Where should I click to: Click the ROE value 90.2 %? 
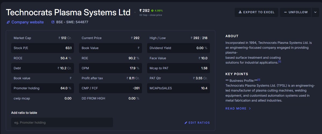click(x=134, y=58)
